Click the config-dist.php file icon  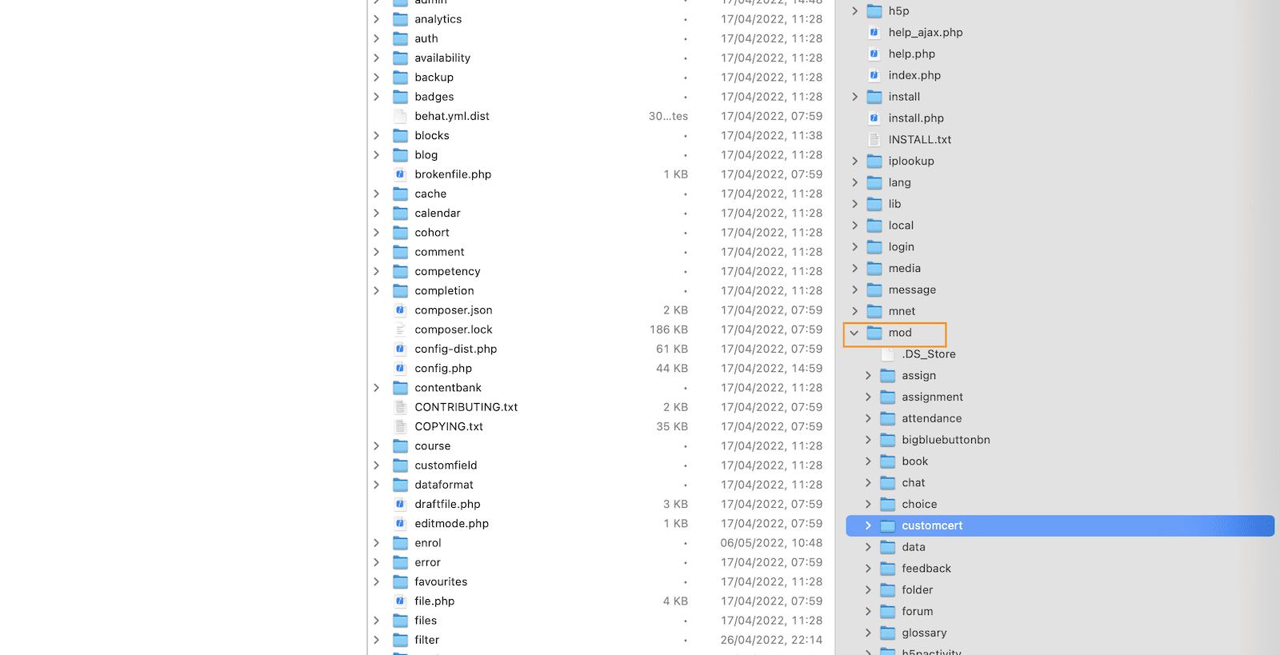pyautogui.click(x=400, y=349)
